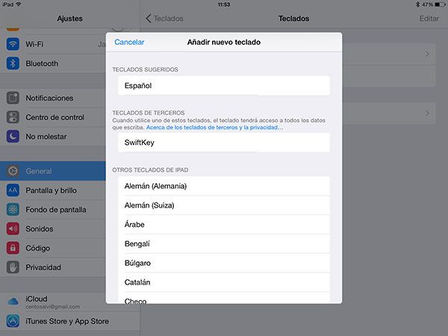Tap the iTunes Store y App Store icon

coord(13,321)
